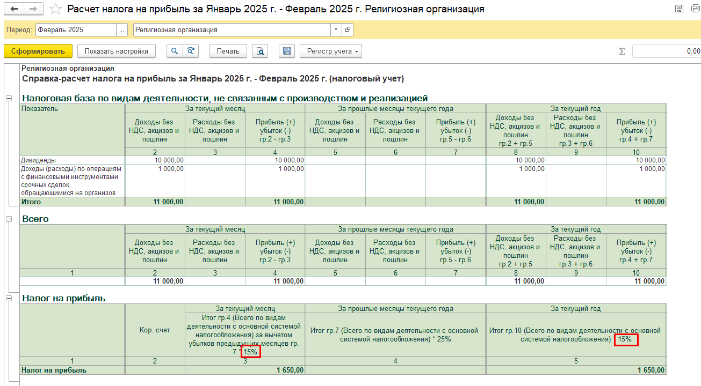The width and height of the screenshot is (701, 386).
Task: Click Показать настройки button
Action: tap(117, 51)
